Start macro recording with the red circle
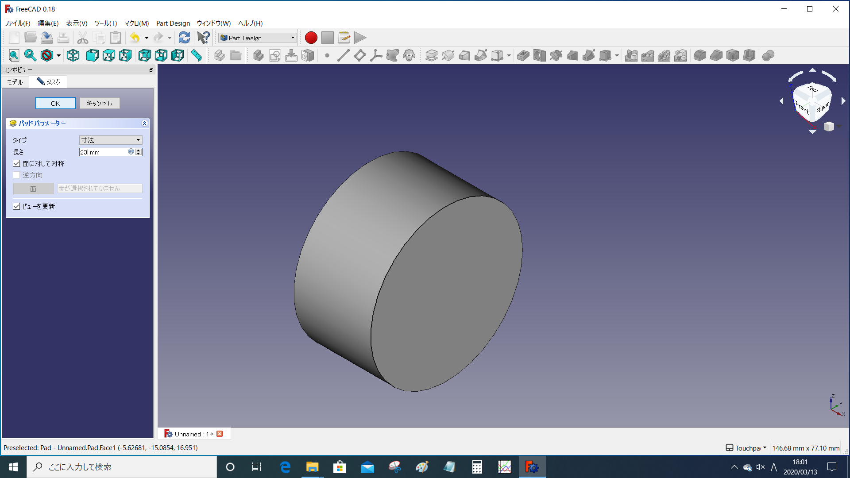Screen dimensions: 850x478 [311, 38]
